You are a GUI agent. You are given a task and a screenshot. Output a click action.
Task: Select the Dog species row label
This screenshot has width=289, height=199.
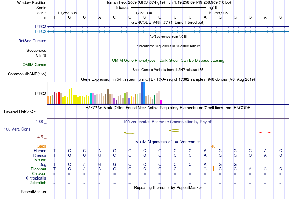[x=43, y=165]
